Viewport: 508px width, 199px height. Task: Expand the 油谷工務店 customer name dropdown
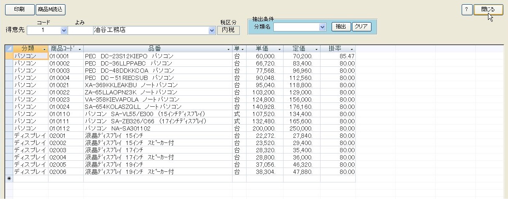coord(212,30)
